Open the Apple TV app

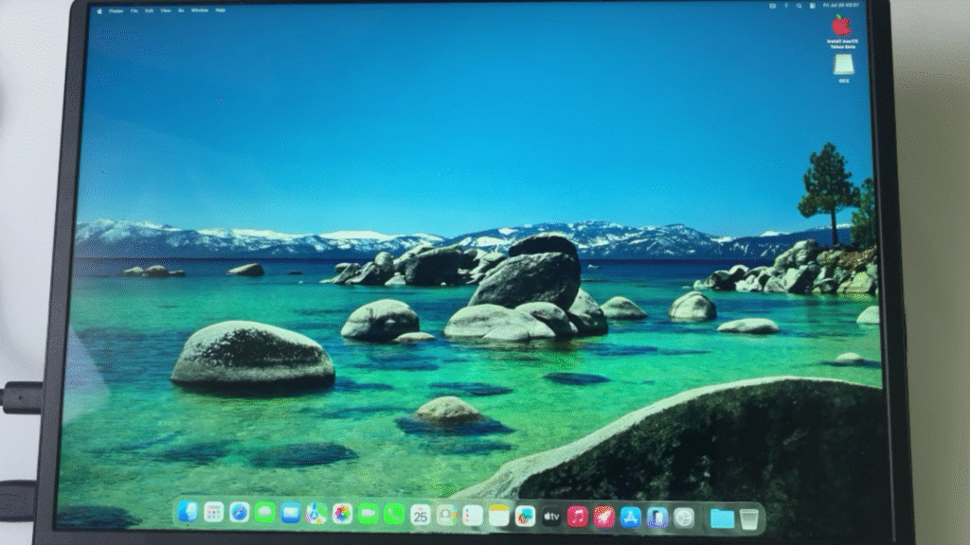tap(551, 517)
